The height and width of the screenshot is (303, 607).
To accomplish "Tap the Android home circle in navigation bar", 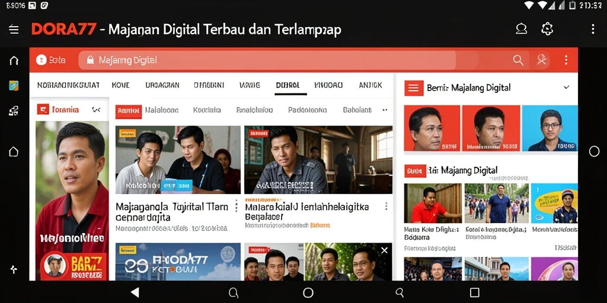I will (308, 292).
